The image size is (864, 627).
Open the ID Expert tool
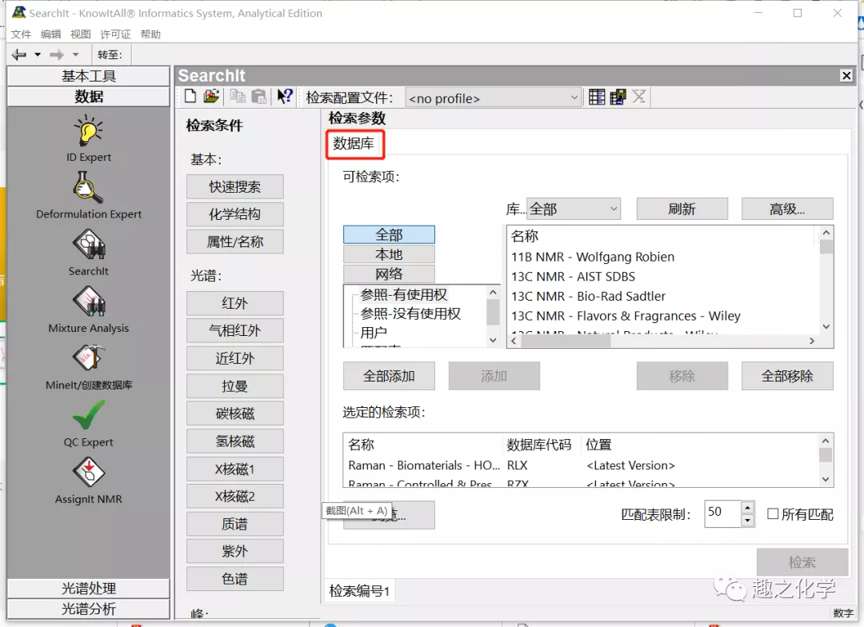point(88,138)
